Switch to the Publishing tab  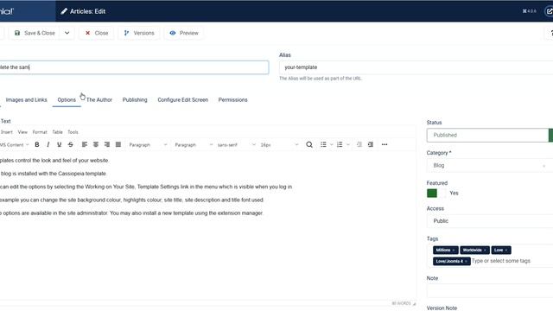pos(135,100)
